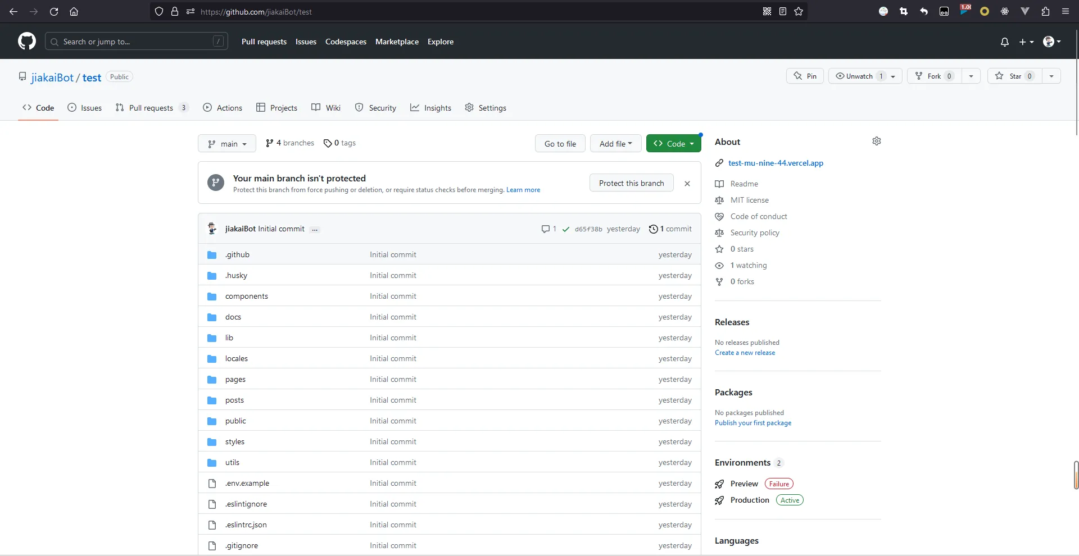1079x556 pixels.
Task: View 0 tags link
Action: tap(339, 143)
